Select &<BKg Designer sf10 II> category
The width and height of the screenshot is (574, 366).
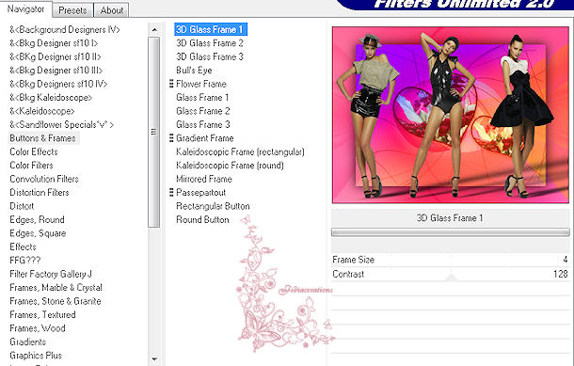coord(56,56)
